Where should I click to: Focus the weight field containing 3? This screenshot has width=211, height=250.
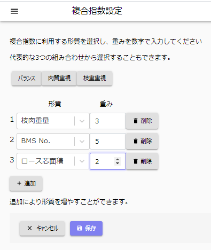point(108,121)
